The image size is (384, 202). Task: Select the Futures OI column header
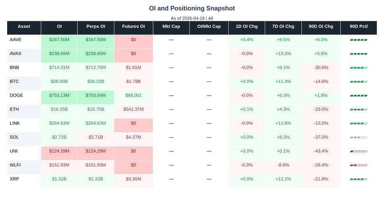tap(134, 27)
